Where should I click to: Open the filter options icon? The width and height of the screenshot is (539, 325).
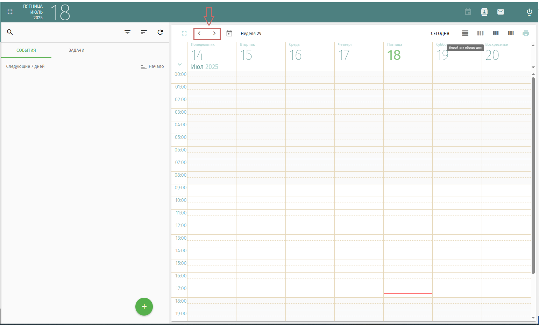pyautogui.click(x=128, y=32)
